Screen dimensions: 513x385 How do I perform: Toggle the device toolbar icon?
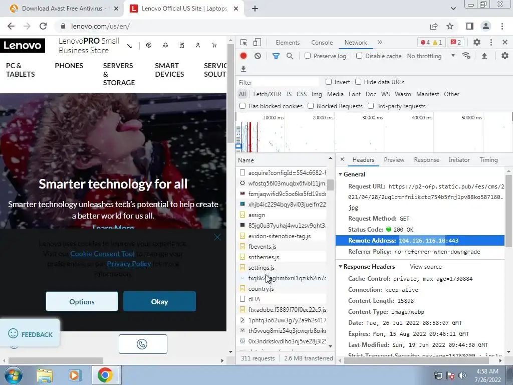point(257,43)
